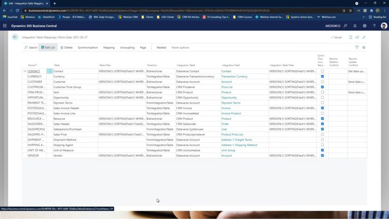Screen dimensions: 389x219
Task: Open the Related menu
Action: tap(161, 47)
